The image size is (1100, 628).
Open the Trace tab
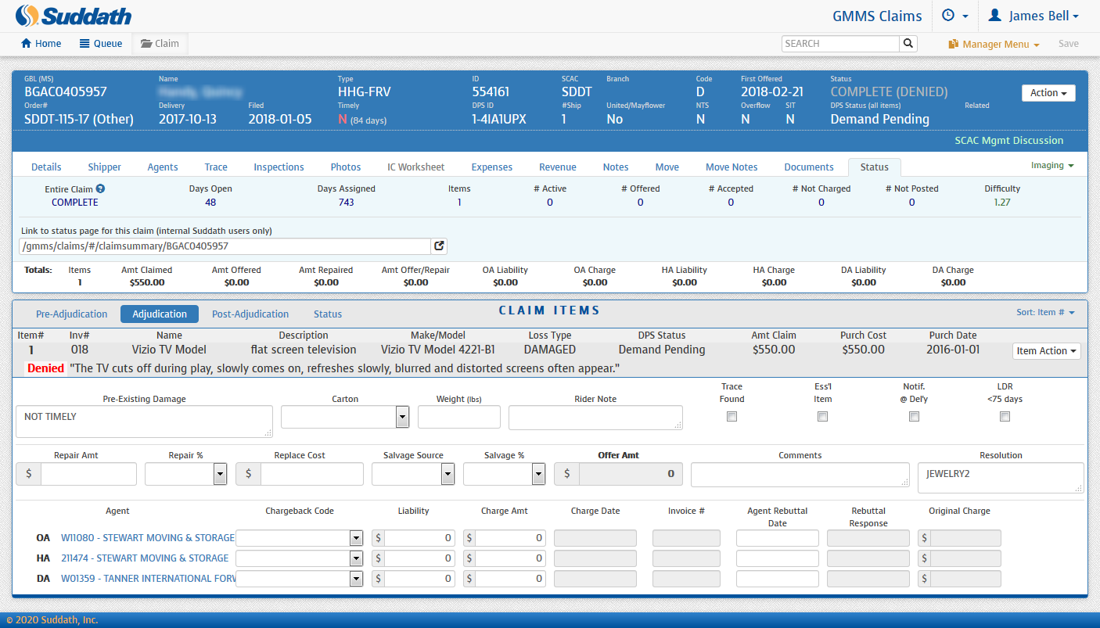coord(216,167)
